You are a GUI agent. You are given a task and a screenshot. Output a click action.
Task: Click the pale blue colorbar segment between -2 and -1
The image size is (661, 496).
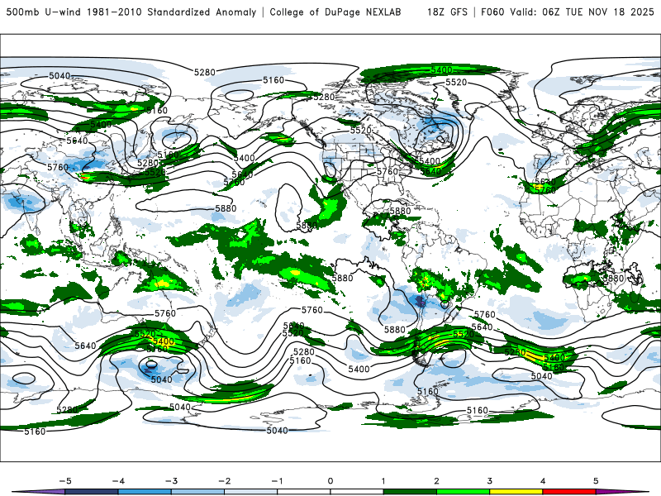click(x=251, y=492)
